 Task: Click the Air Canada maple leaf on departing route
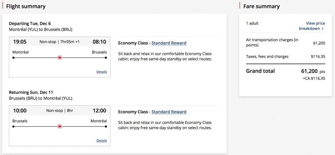(60, 57)
